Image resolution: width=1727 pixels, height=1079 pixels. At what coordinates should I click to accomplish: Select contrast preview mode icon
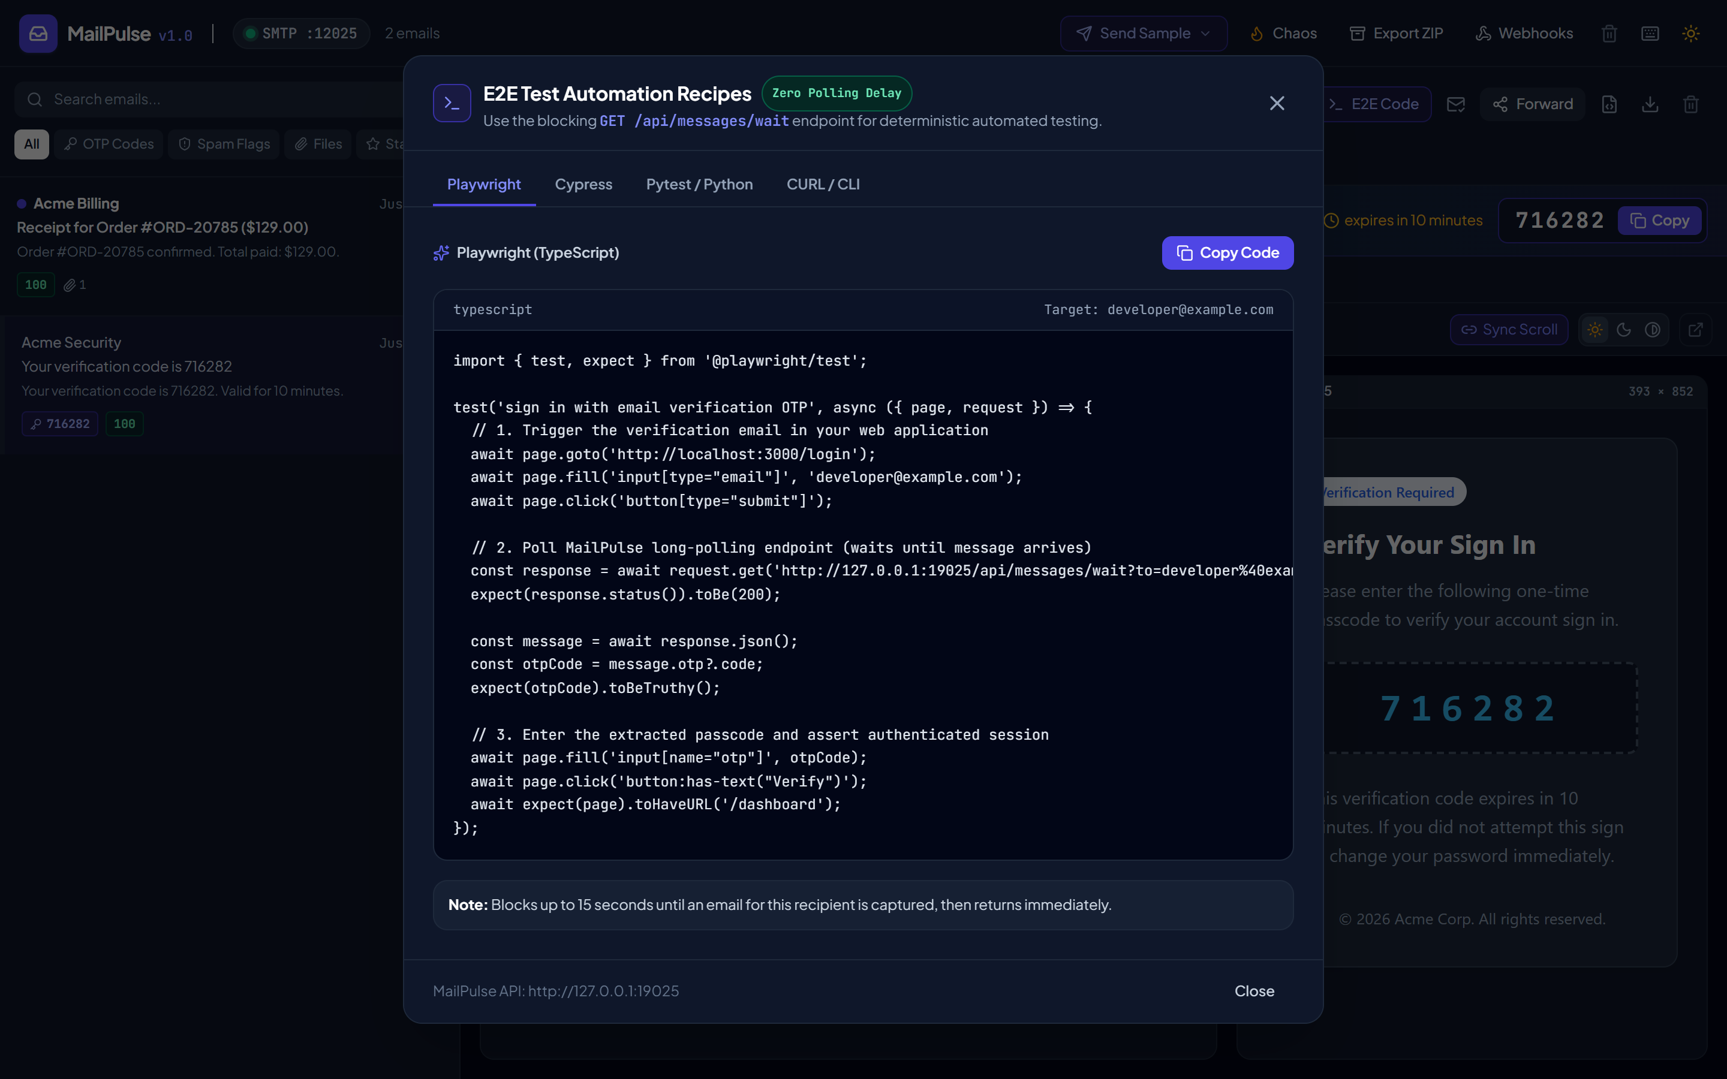tap(1653, 330)
